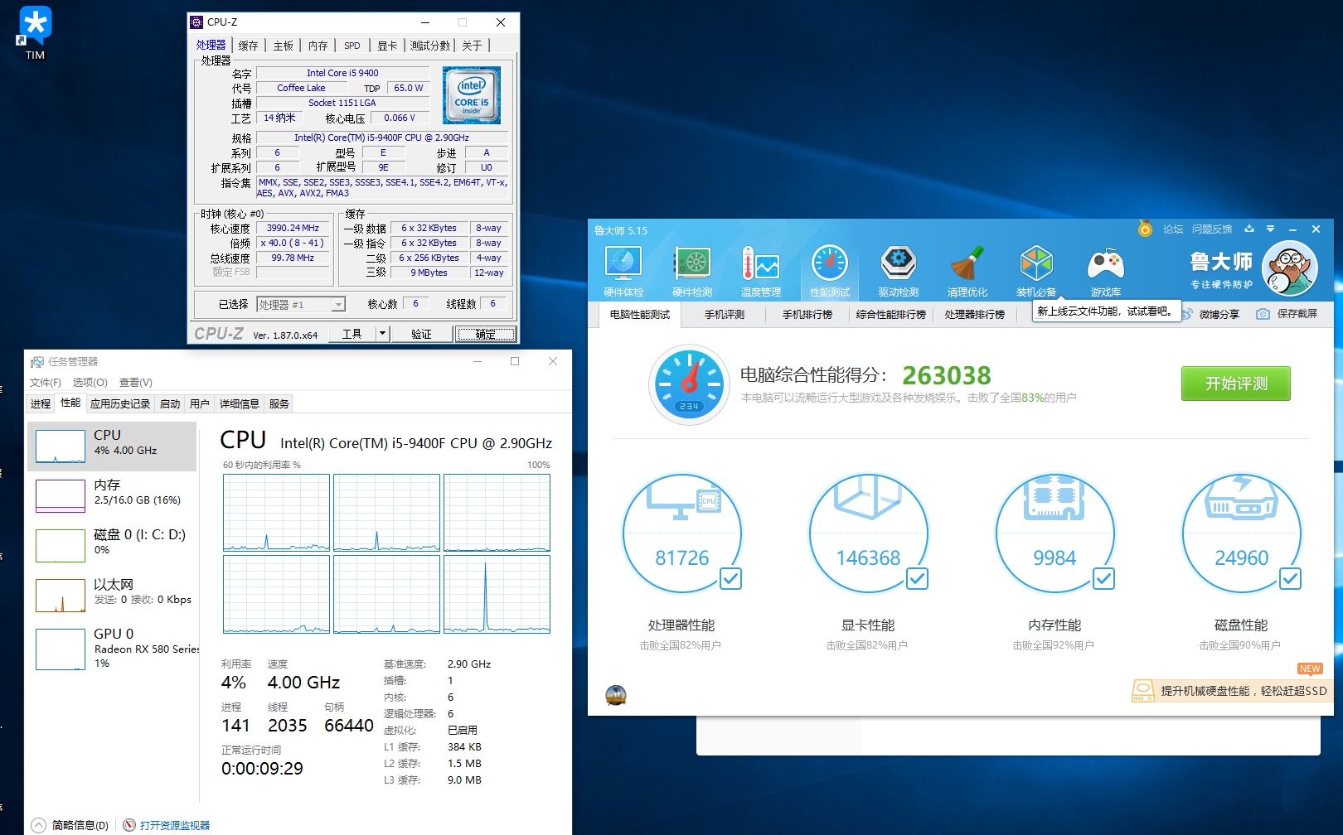Open 清理优化 cleanup broom icon
The height and width of the screenshot is (835, 1343).
click(x=967, y=272)
